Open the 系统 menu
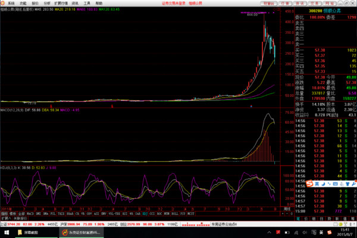Viewport: 357px width, 238px height. 11,3
